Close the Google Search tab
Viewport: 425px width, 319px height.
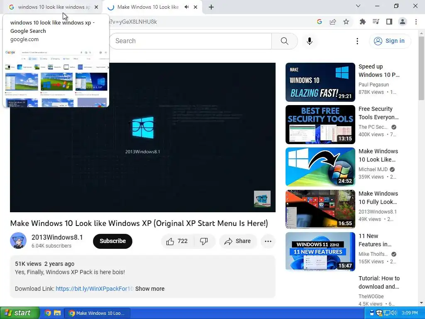click(x=96, y=7)
